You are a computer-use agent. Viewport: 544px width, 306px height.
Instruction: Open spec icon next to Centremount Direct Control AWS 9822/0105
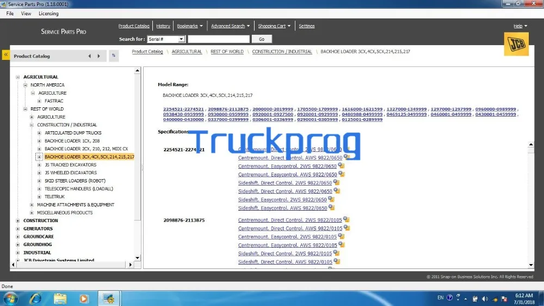click(x=347, y=228)
